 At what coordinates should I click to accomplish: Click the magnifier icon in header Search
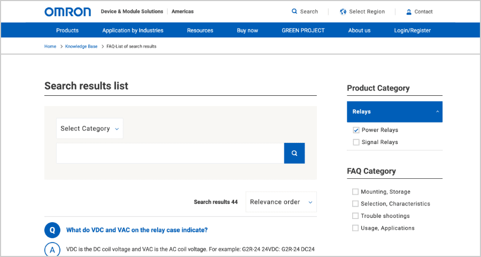[x=294, y=11]
